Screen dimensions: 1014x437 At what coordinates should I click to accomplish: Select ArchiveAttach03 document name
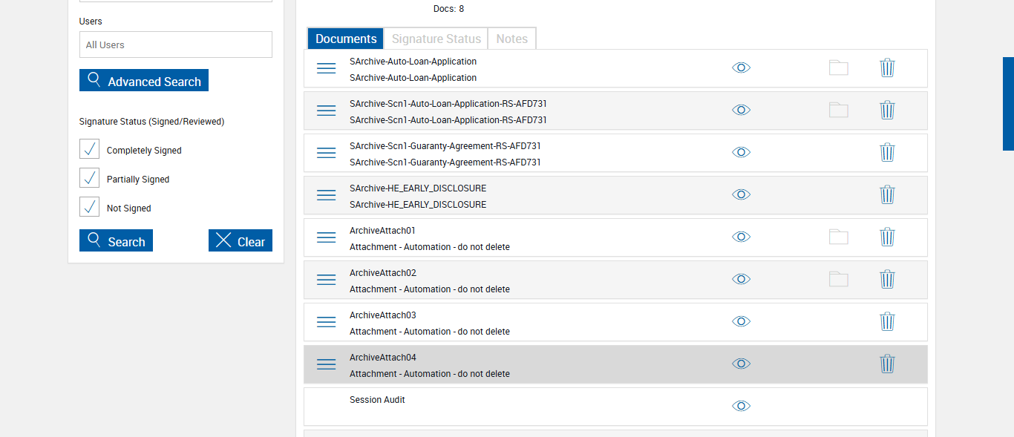(383, 315)
